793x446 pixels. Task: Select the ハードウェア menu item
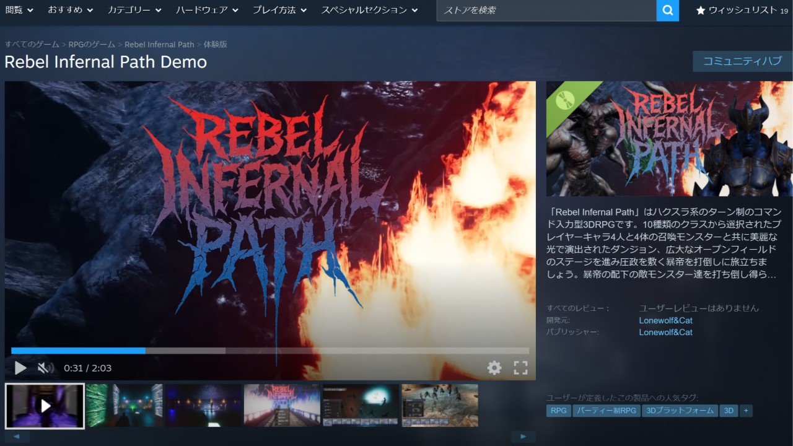201,10
